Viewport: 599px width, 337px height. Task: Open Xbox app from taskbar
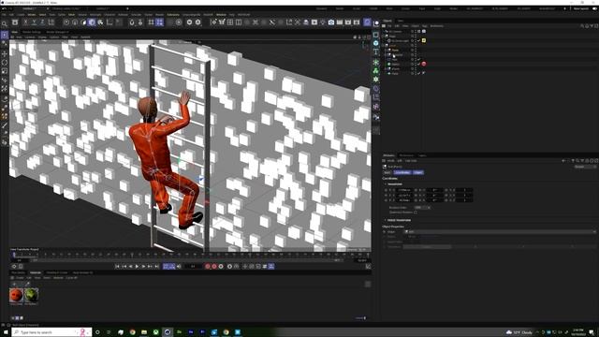coord(156,332)
